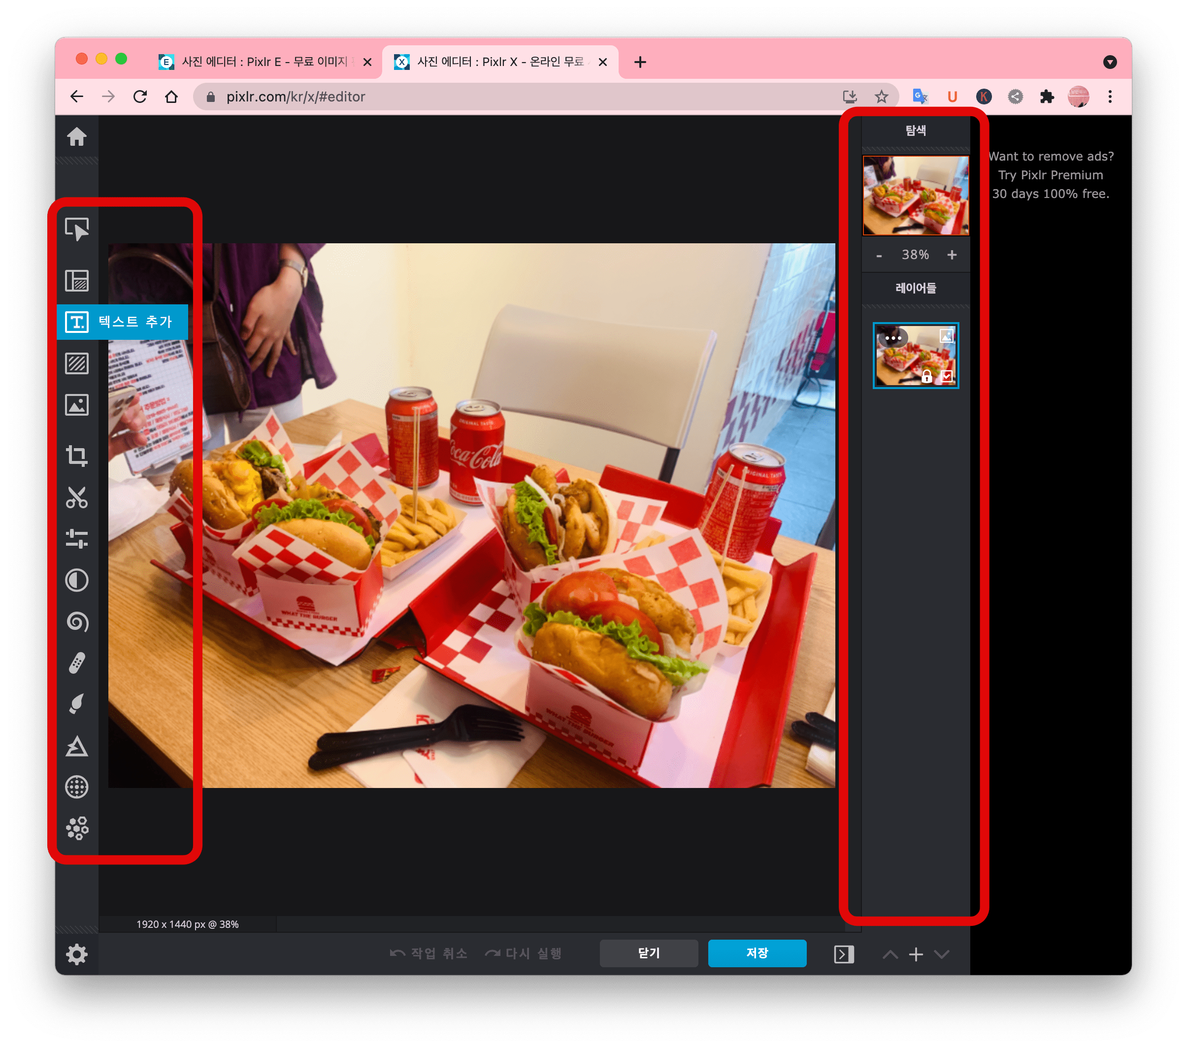Move layer up with chevron arrow
The width and height of the screenshot is (1187, 1048).
[890, 954]
